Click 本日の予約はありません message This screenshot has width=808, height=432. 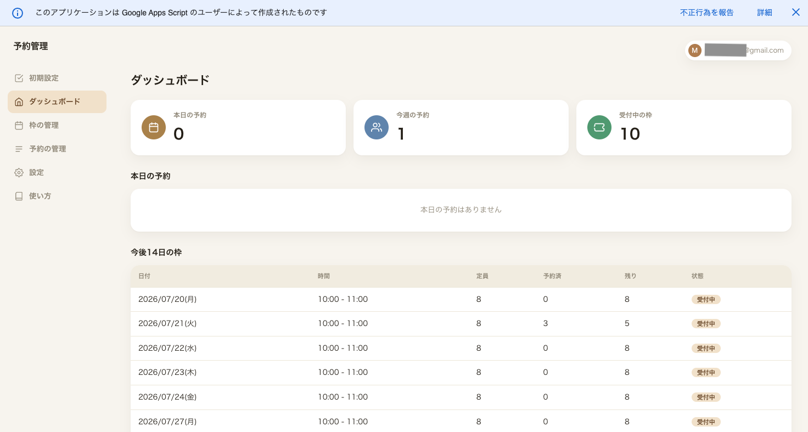pos(461,210)
